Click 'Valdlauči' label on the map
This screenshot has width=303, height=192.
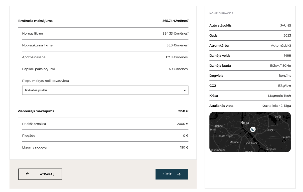tap(251, 143)
